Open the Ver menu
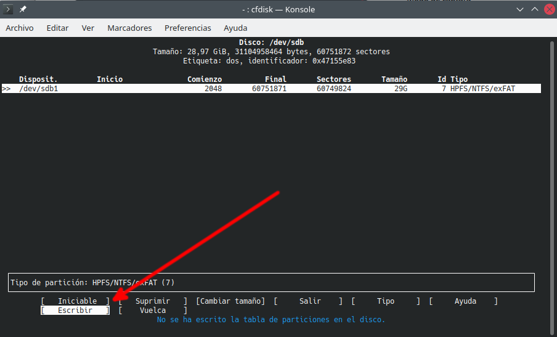Image resolution: width=557 pixels, height=337 pixels. tap(88, 28)
